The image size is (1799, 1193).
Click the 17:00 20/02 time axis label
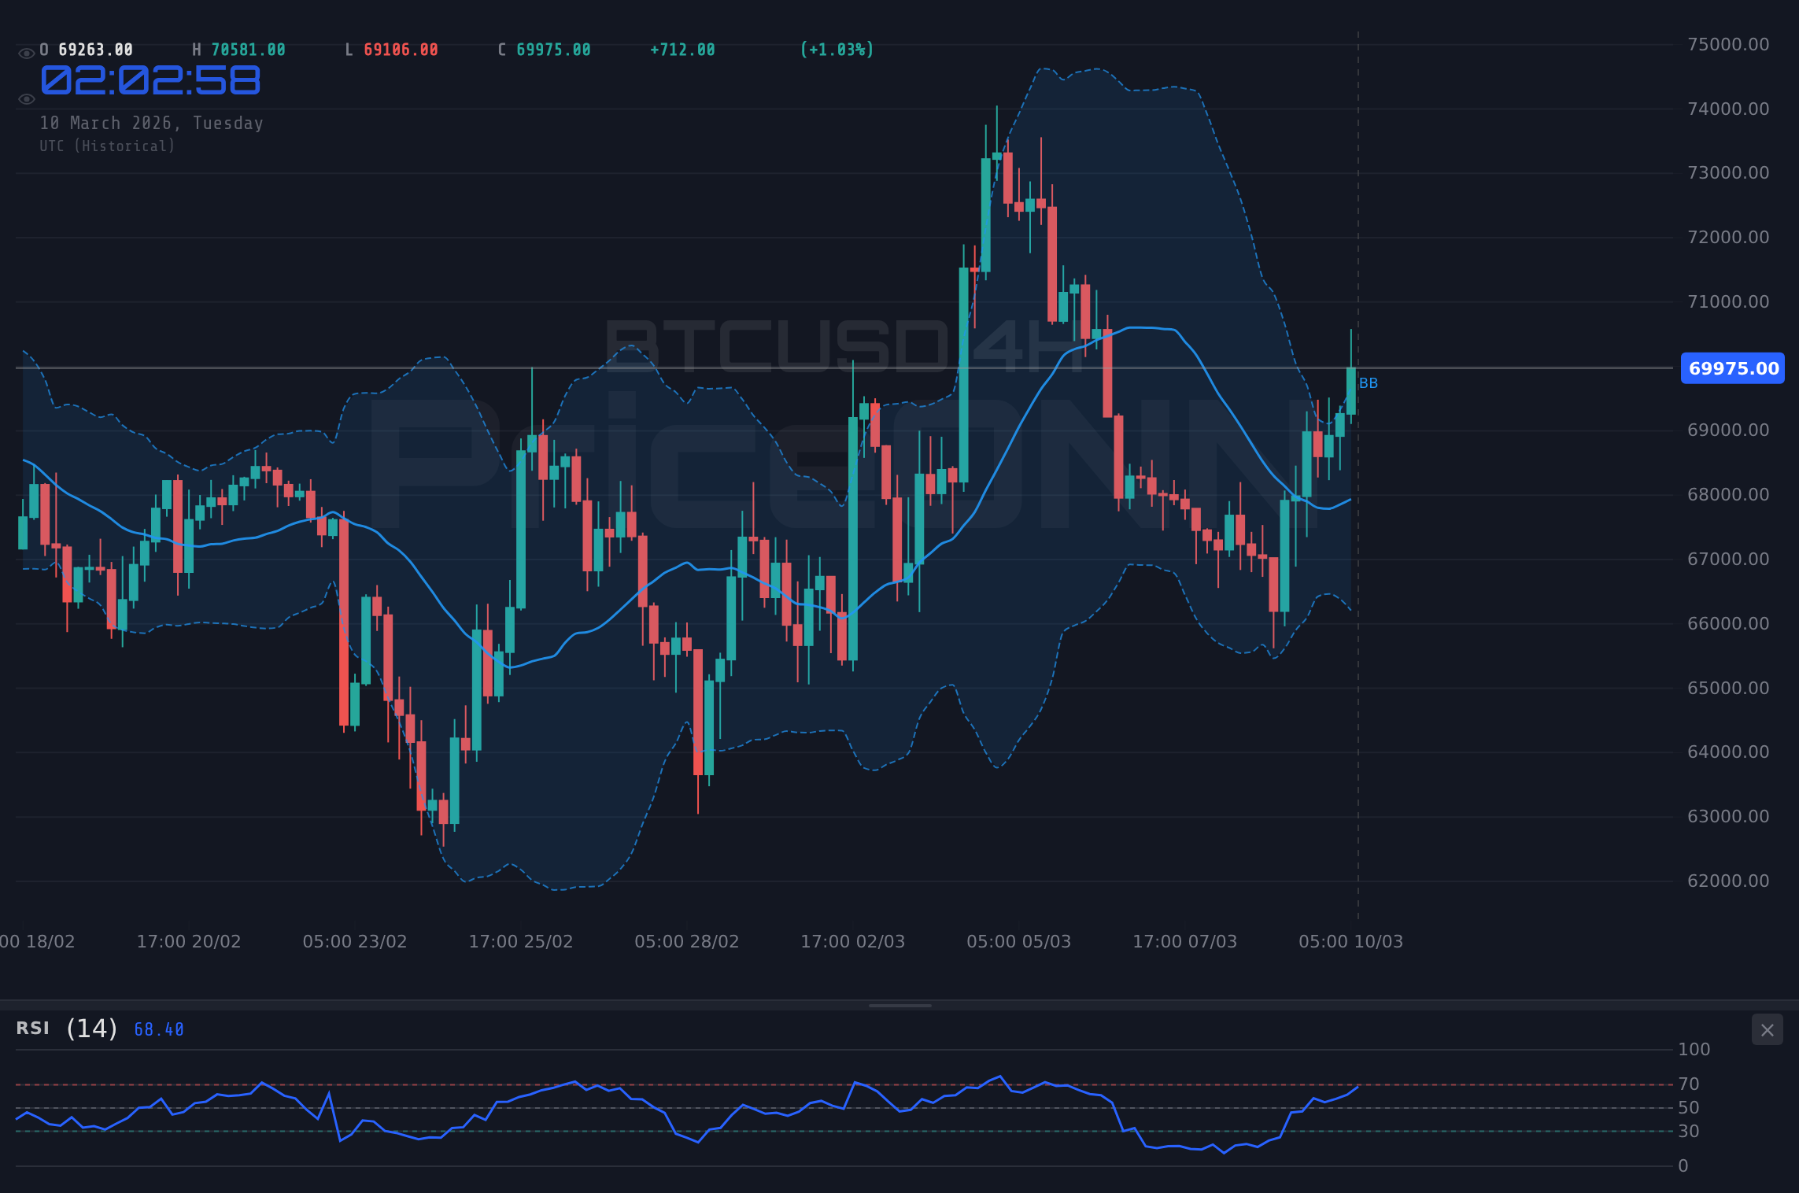[189, 941]
